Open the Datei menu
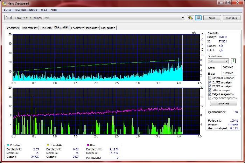 click(x=7, y=10)
